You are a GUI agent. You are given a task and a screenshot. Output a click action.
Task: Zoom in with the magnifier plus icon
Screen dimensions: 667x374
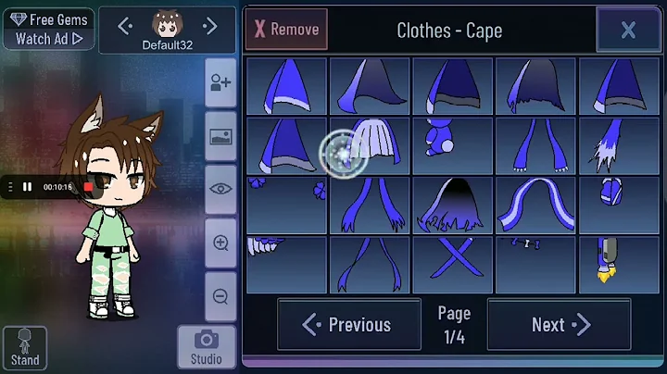tap(220, 243)
